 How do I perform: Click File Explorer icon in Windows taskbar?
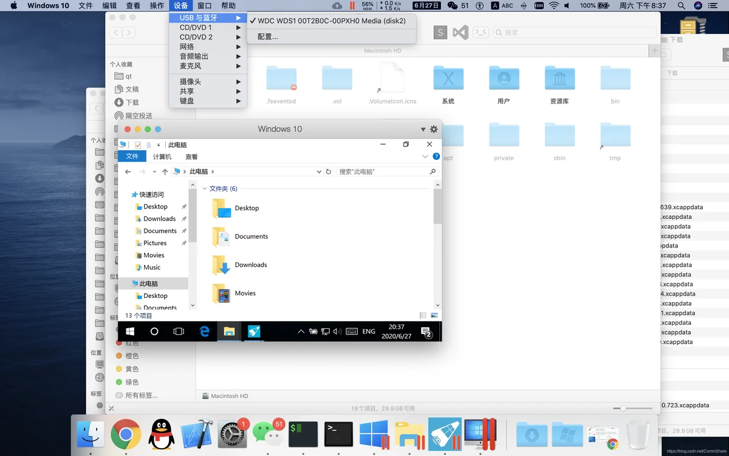(x=229, y=331)
